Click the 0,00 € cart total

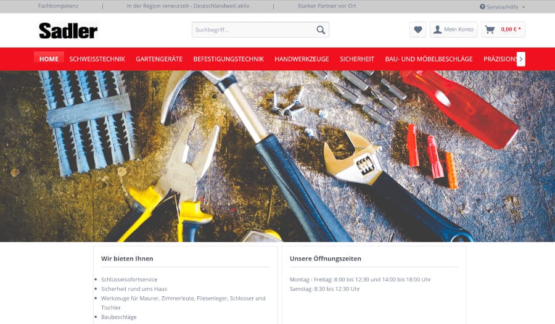coord(511,30)
